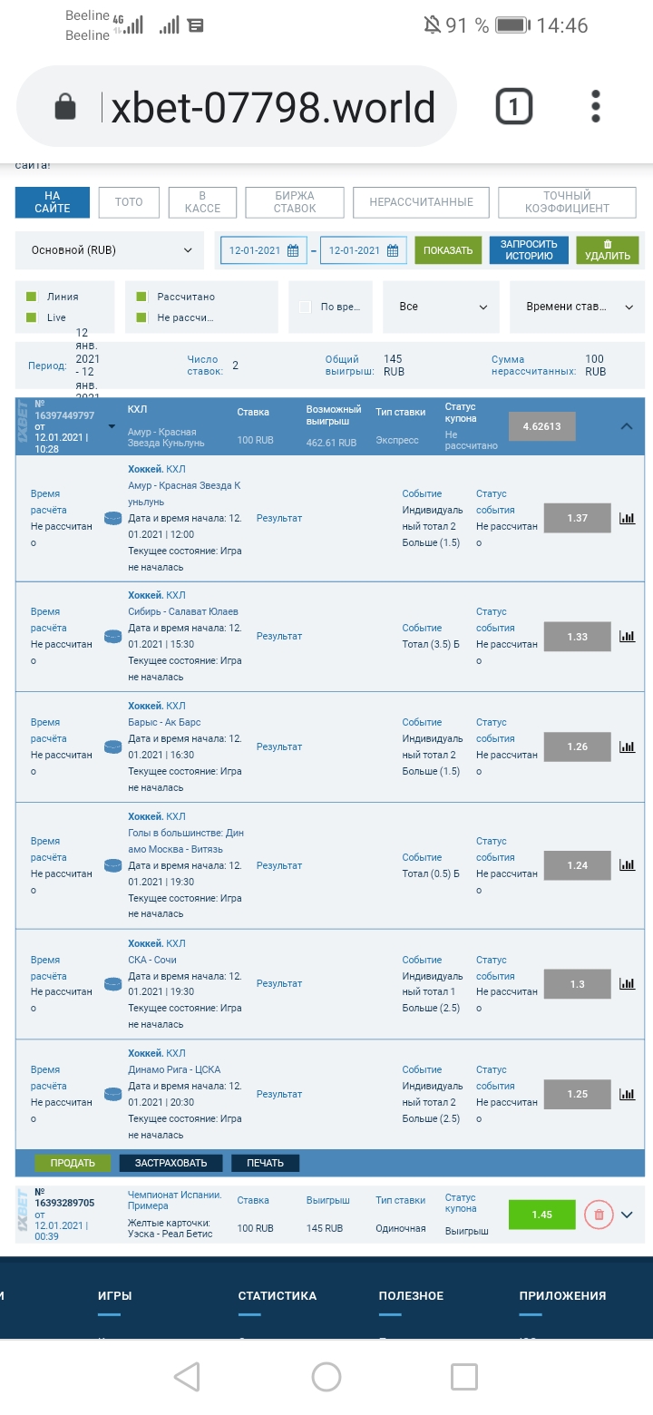Click green 1.45 odds box
Viewport: 653px width, 1415px height.
(541, 1215)
